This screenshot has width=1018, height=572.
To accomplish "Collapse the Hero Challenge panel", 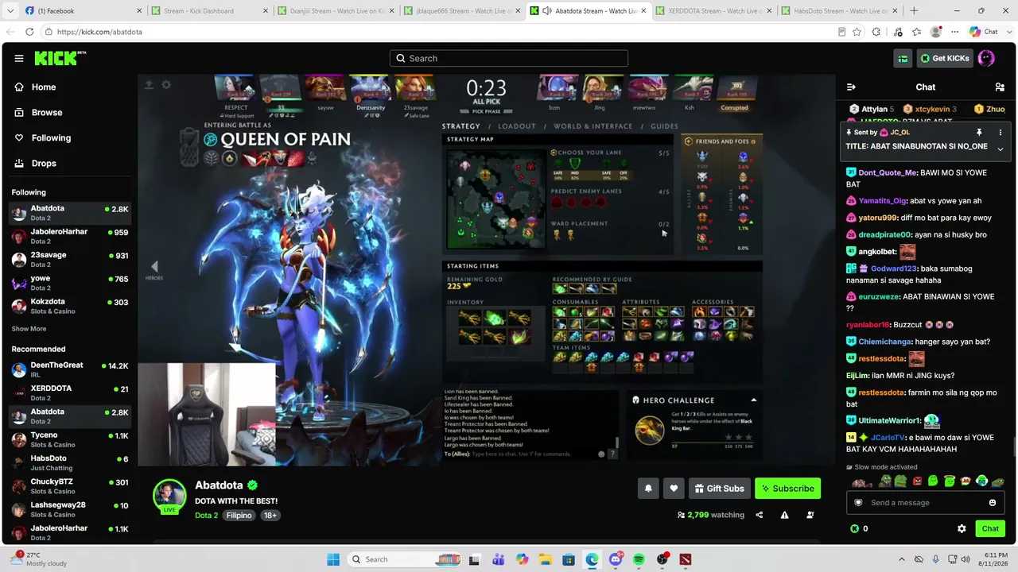I will click(753, 400).
